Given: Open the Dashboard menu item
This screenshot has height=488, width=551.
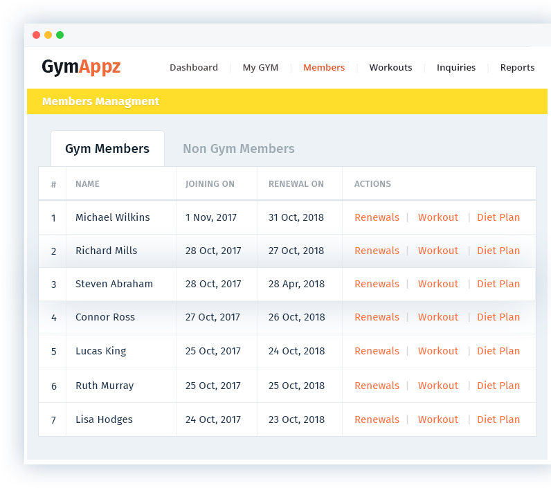Looking at the screenshot, I should 194,68.
